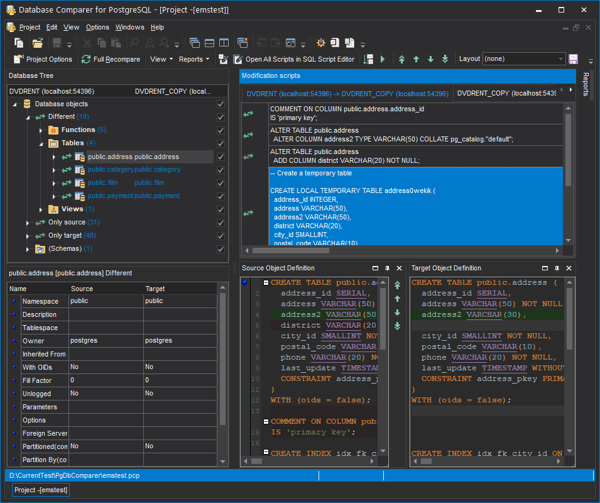Image resolution: width=600 pixels, height=503 pixels.
Task: Jump to last script with double down arrow
Action: 445,59
